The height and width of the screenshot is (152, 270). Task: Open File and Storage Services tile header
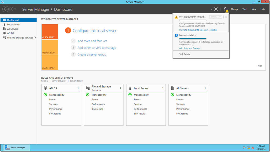coord(104,88)
